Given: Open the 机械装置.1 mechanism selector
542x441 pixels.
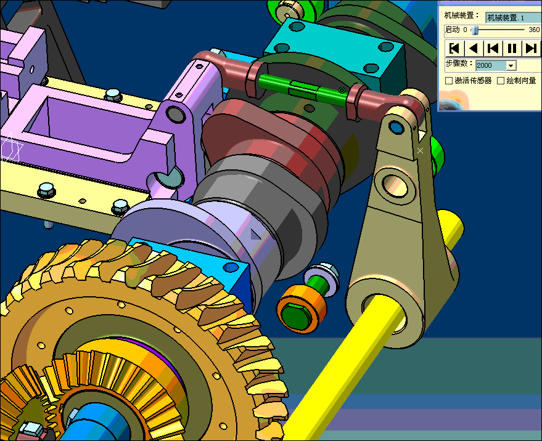Looking at the screenshot, I should pos(512,18).
